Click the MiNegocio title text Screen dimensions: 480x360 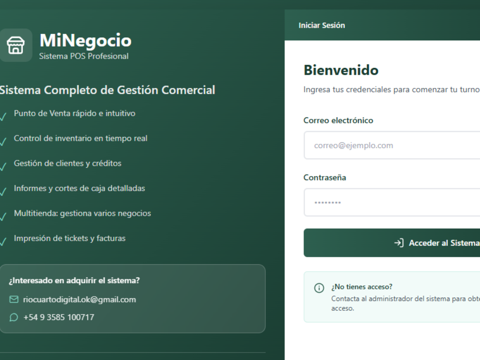[x=86, y=40]
